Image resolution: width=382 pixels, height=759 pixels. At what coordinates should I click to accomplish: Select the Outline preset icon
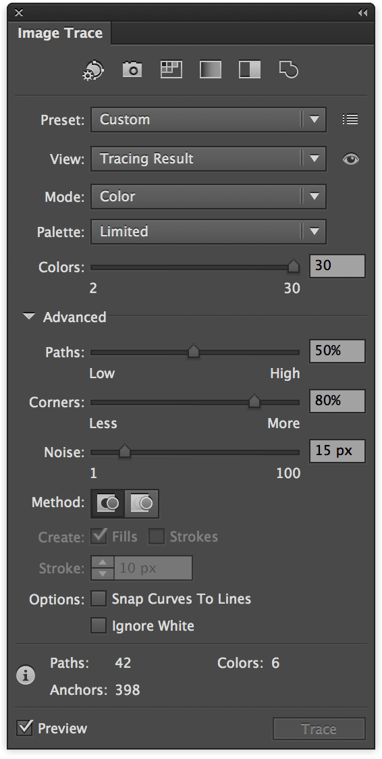289,70
